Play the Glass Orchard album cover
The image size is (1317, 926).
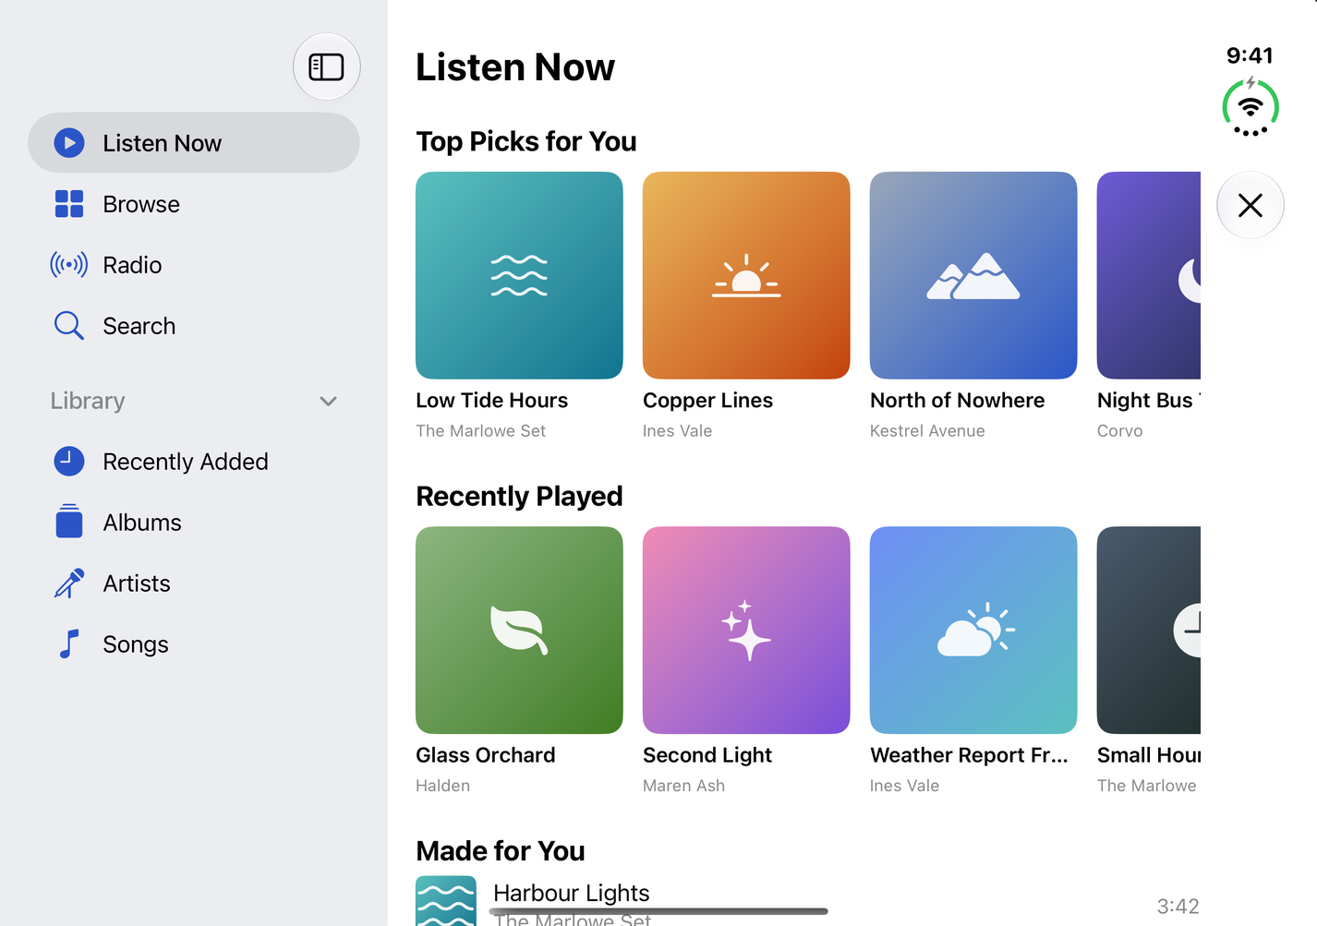point(519,631)
